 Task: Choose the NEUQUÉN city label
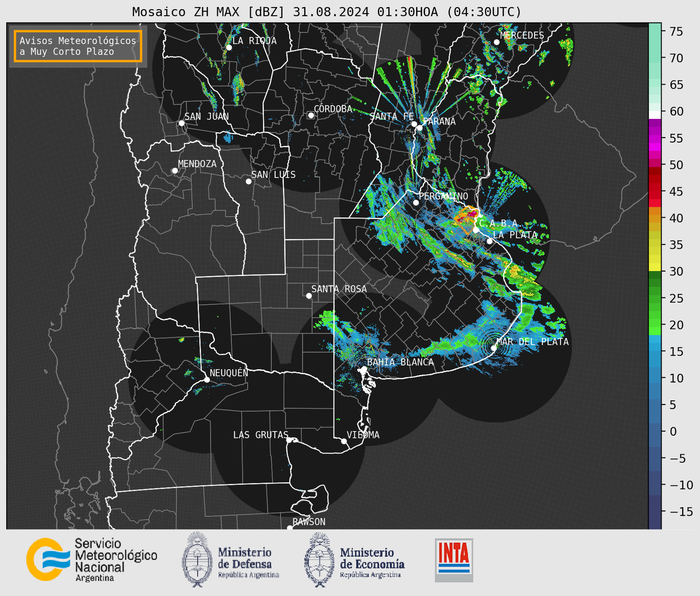coord(229,373)
